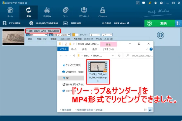The image size is (182, 121).
Task: Open the 表示 ribbon tab in Explorer
Action: pos(95,49)
